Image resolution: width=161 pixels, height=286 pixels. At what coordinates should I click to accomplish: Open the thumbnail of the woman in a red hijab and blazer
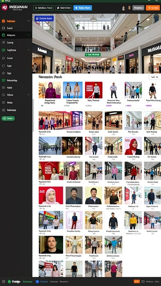point(133,146)
